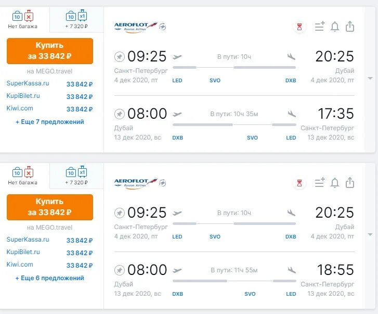Click the add-to-list icon on the top ticket
The height and width of the screenshot is (314, 378).
[320, 27]
